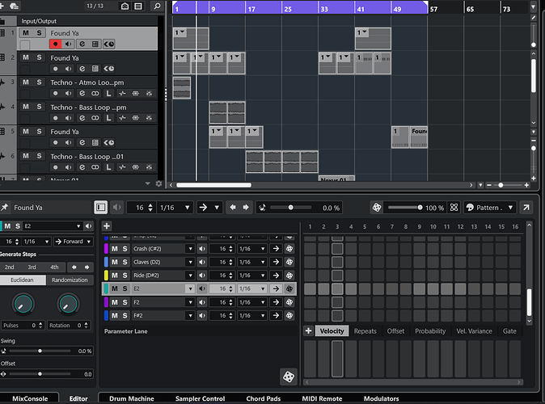Solo the Ride (D#2) lane
The width and height of the screenshot is (545, 404).
125,276
